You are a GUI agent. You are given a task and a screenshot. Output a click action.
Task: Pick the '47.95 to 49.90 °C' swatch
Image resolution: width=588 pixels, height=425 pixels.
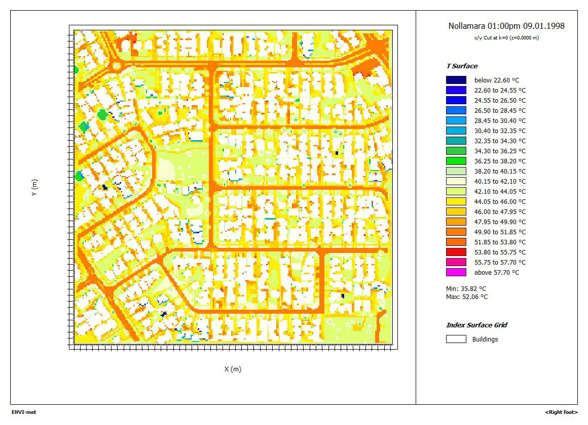(456, 222)
